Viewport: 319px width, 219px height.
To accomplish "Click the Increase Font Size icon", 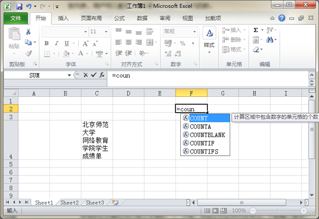I will pyautogui.click(x=85, y=44).
